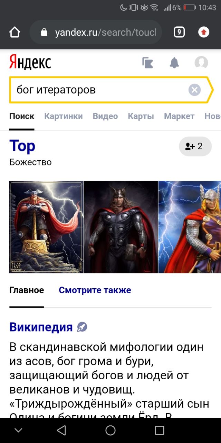This screenshot has width=221, height=443.
Task: Open Yandex collections bookmark icon
Action: tap(148, 63)
